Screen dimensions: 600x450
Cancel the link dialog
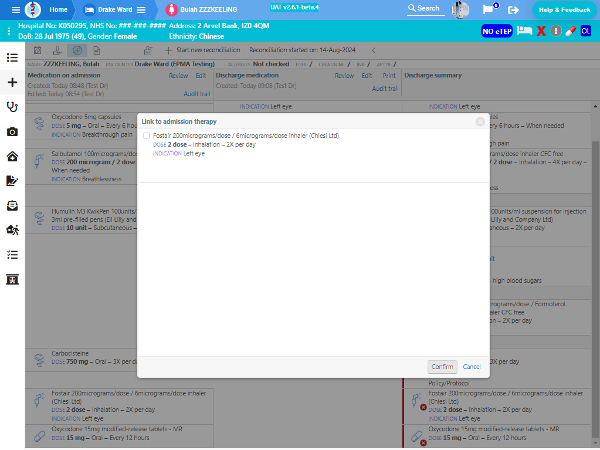(472, 367)
